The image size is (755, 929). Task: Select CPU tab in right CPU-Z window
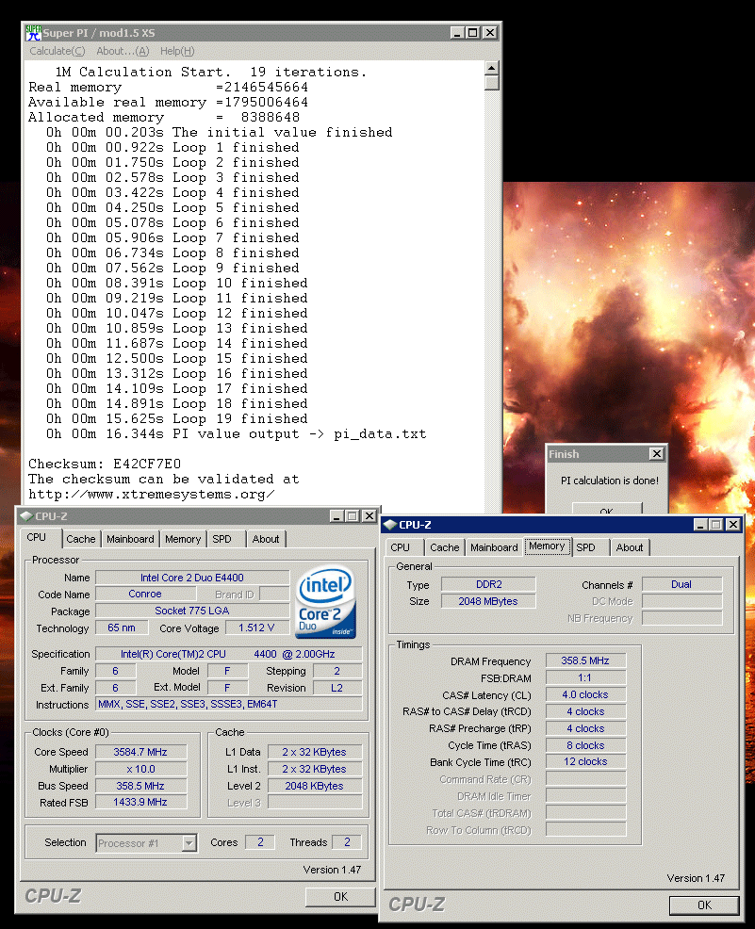[x=400, y=547]
